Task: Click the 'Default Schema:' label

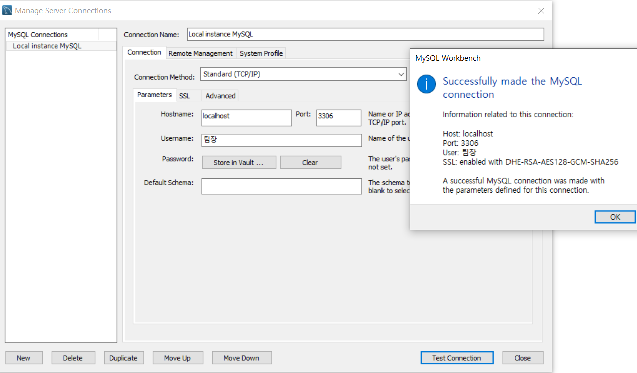Action: [169, 183]
